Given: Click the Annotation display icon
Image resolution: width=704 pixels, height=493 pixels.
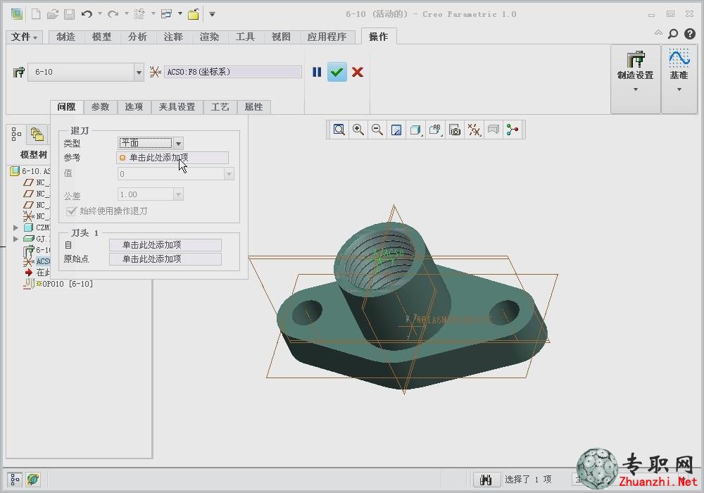Looking at the screenshot, I should pos(493,130).
